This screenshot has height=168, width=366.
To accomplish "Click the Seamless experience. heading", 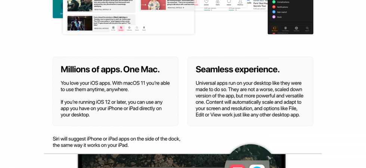I will click(238, 69).
